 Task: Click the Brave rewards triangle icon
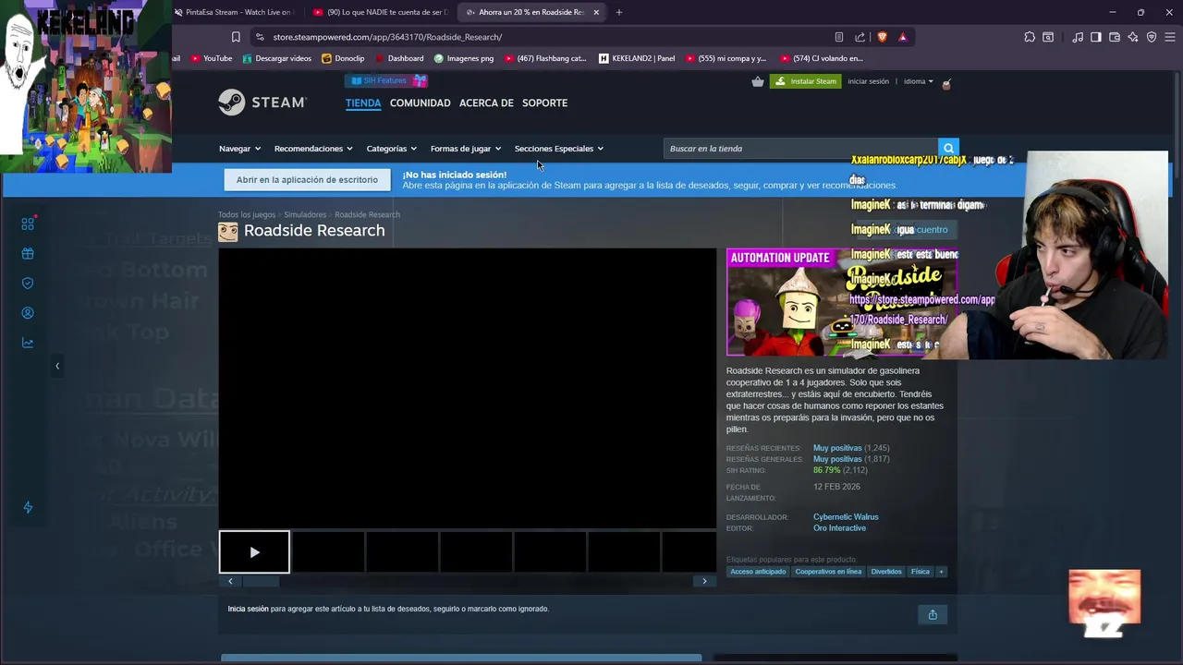(903, 37)
